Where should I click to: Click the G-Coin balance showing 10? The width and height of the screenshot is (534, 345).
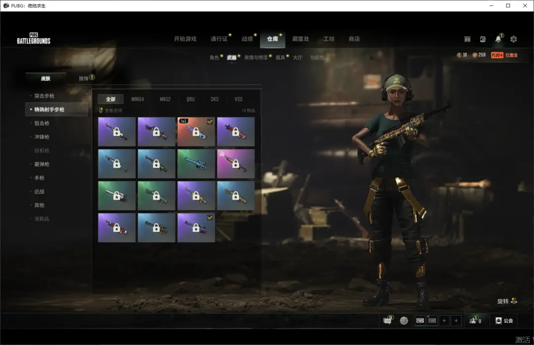tap(462, 55)
